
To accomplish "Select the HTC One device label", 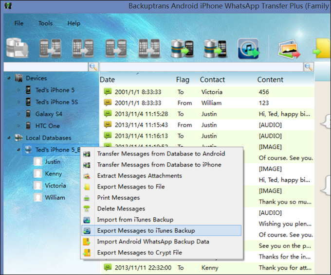I will point(48,126).
